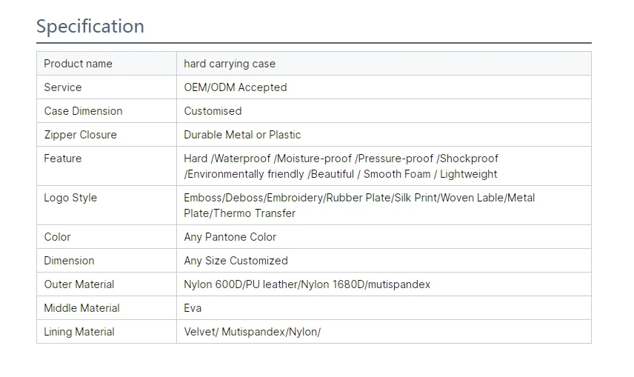The image size is (634, 377).
Task: Click the Case Dimension label
Action: click(x=83, y=111)
